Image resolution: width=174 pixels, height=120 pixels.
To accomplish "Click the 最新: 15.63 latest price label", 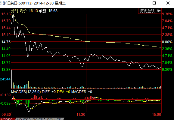I will 48,11.
